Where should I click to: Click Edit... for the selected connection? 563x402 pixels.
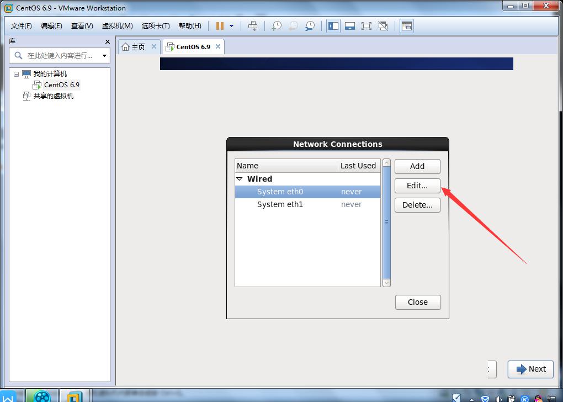[x=417, y=186]
